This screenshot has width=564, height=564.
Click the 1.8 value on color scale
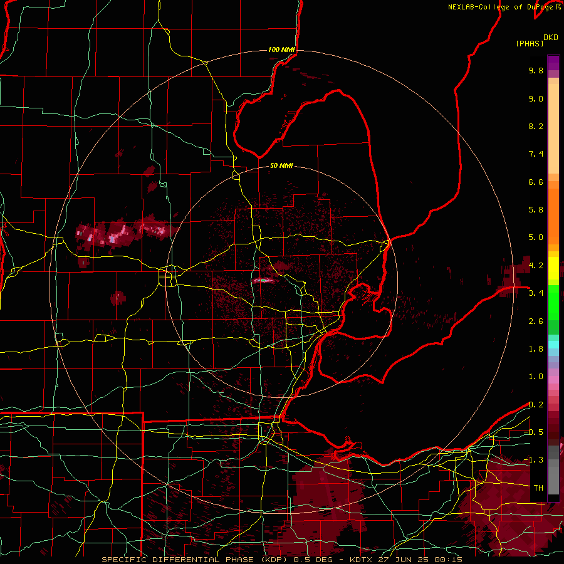tap(536, 349)
